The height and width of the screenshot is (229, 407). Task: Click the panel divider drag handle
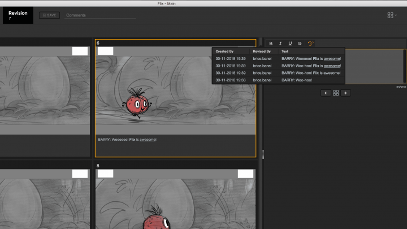click(263, 154)
